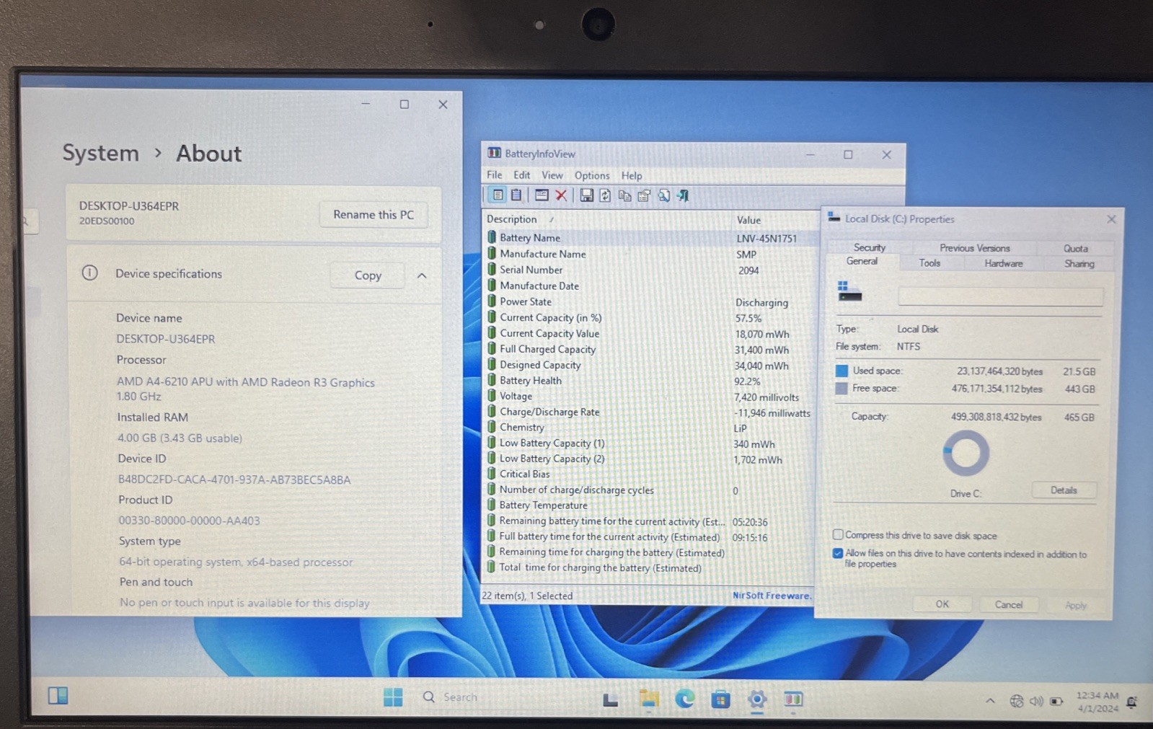Enable Compress this drive to save disk space
1153x729 pixels.
pyautogui.click(x=838, y=534)
